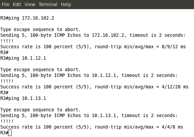
Task: Click the empty R3# prompt above ping 10.1.13.1
Action: coord(4,92)
